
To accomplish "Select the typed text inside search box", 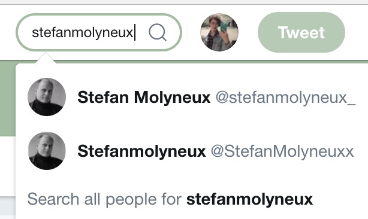I will [x=82, y=32].
